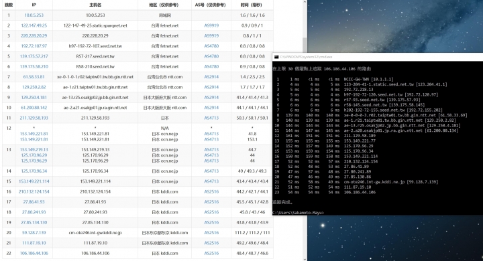This screenshot has height=261, width=483.
Task: Open IP link 61.200.80.142
Action: tap(34, 108)
